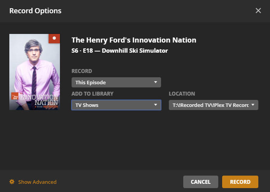Click the Innovation Nation poster thumbnail

(x=34, y=72)
